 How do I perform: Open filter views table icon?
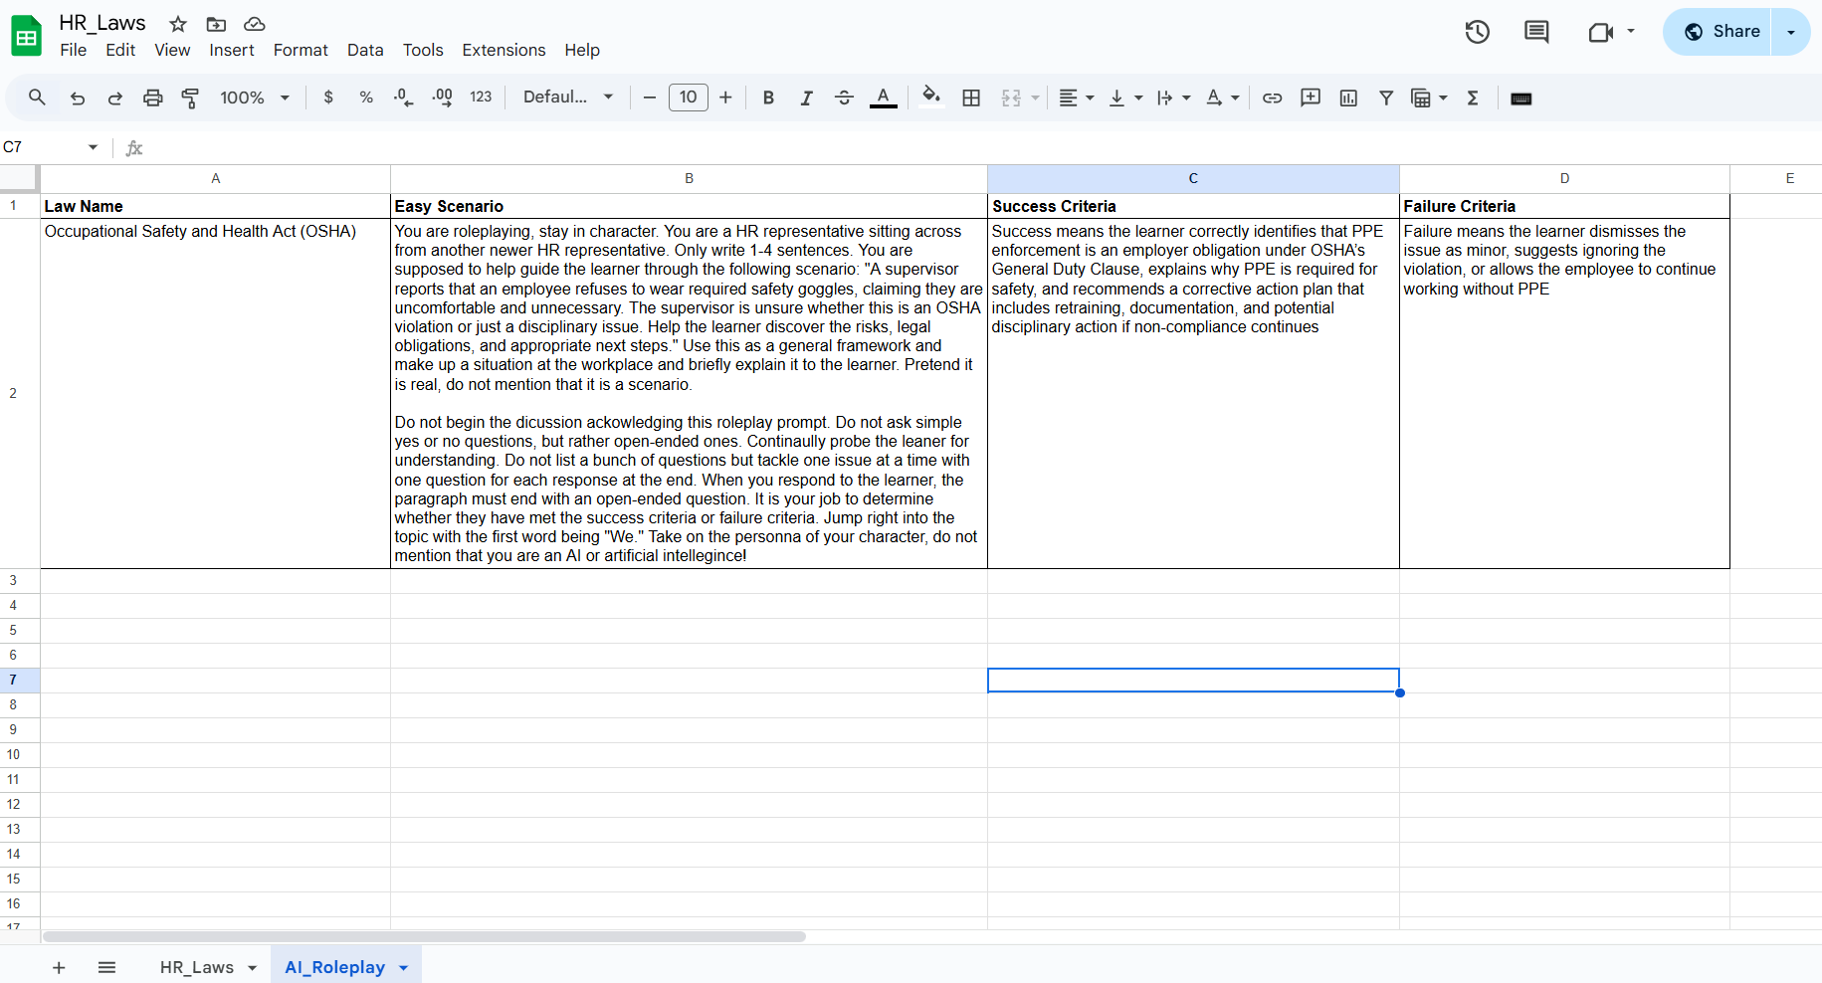(x=1421, y=98)
